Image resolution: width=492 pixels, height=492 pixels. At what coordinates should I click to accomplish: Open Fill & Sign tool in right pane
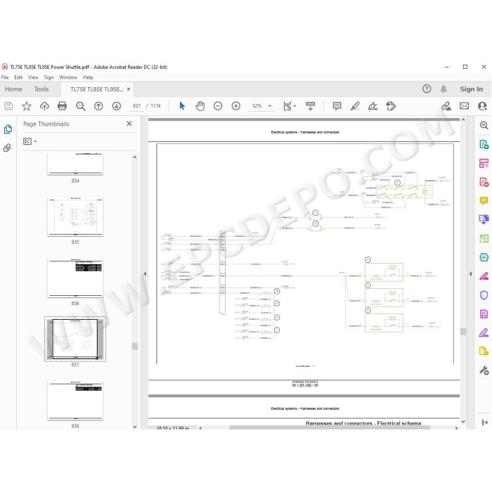click(484, 332)
